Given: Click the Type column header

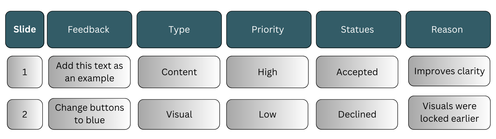Looking at the screenshot, I should 179,29.
